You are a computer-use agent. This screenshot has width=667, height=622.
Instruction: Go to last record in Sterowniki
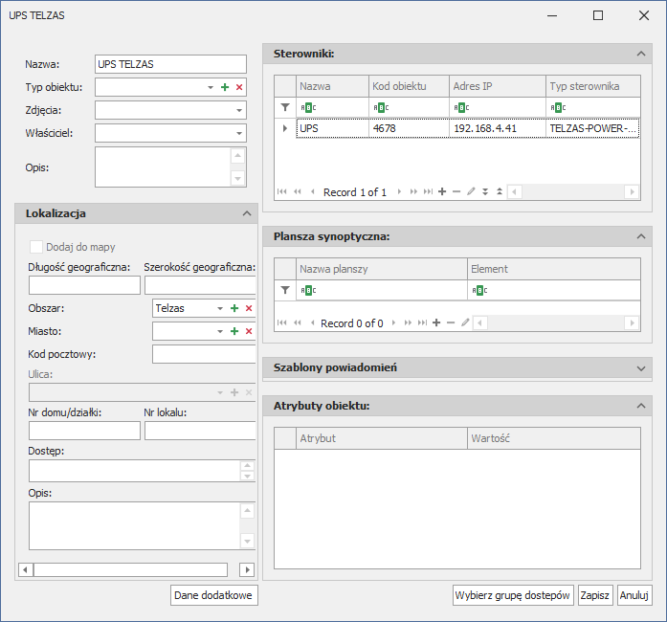click(x=428, y=192)
